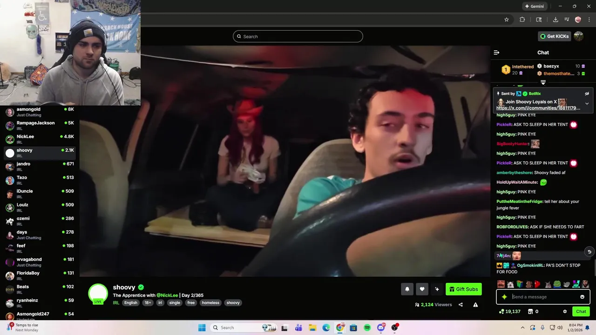This screenshot has width=596, height=335.
Task: Open the emoji picker in chat box
Action: 582,297
